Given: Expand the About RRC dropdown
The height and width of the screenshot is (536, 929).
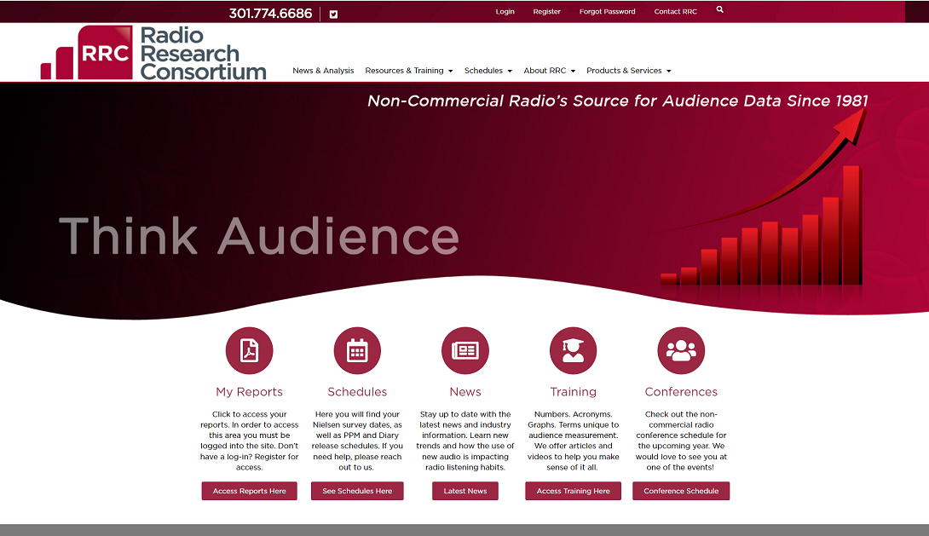Looking at the screenshot, I should [550, 71].
